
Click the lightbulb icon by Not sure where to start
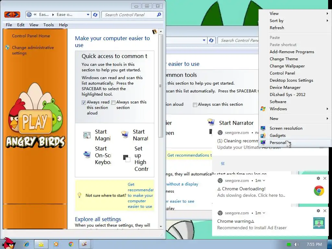coord(79,195)
